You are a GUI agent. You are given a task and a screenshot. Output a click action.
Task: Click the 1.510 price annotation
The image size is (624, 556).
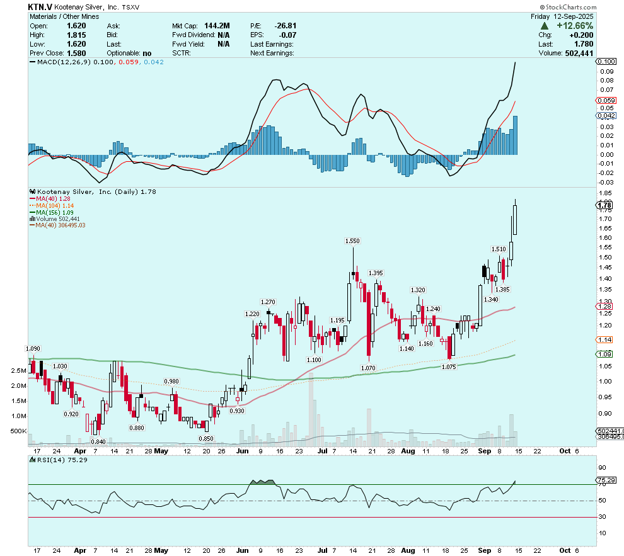click(x=499, y=249)
